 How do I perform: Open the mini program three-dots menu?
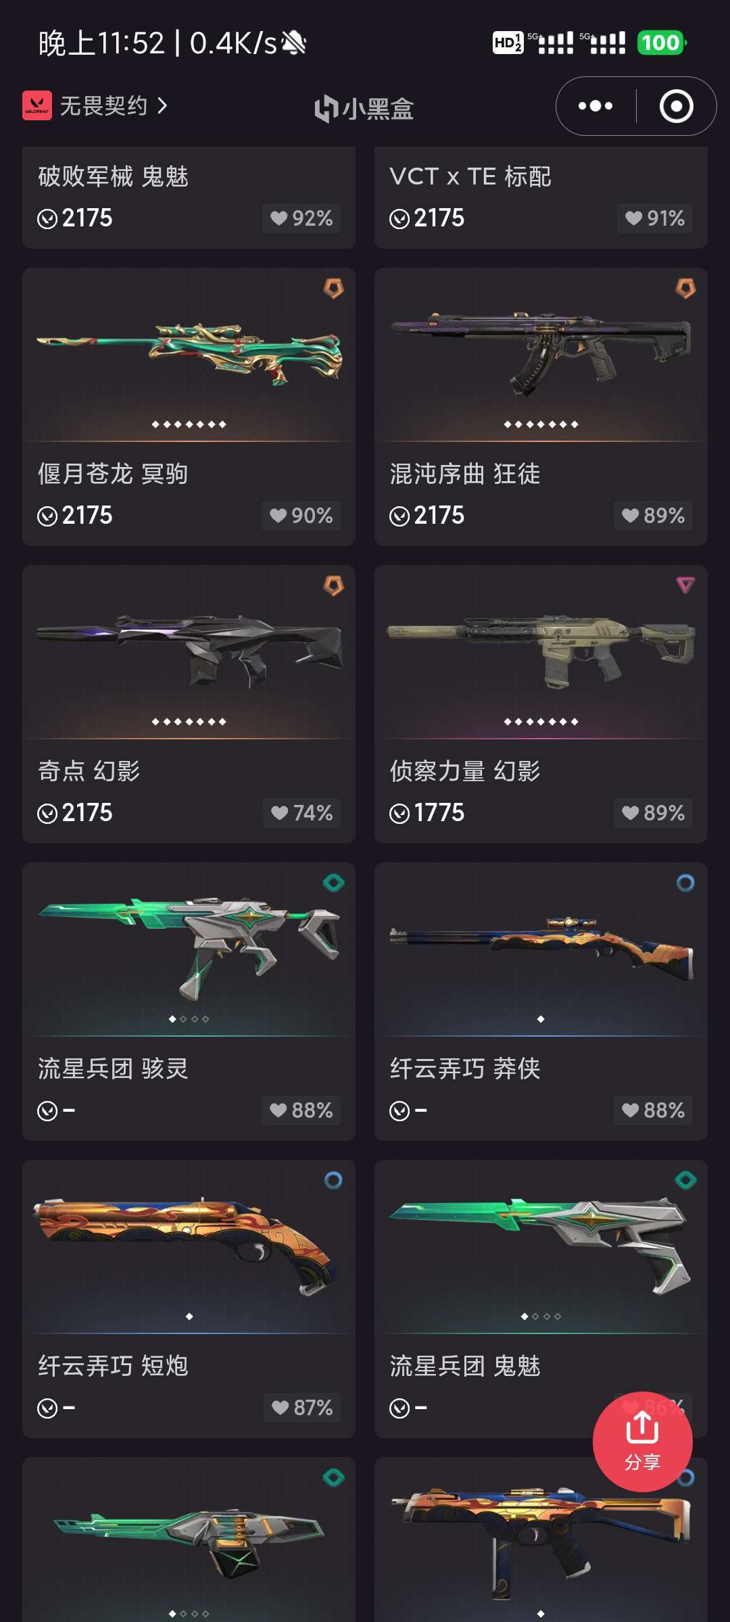tap(595, 106)
